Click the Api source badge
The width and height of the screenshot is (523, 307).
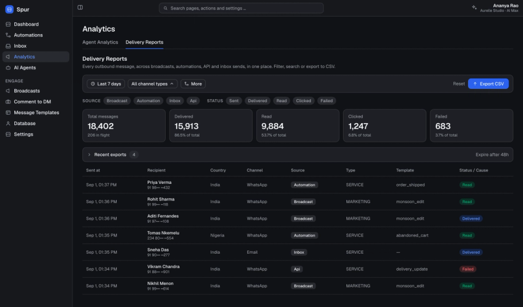tap(297, 269)
